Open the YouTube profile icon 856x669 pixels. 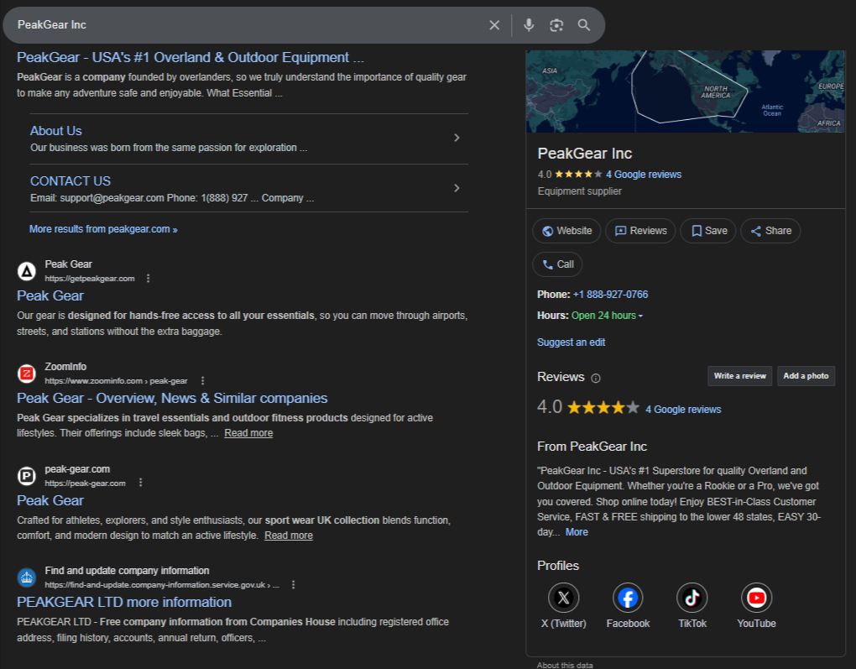pyautogui.click(x=757, y=598)
